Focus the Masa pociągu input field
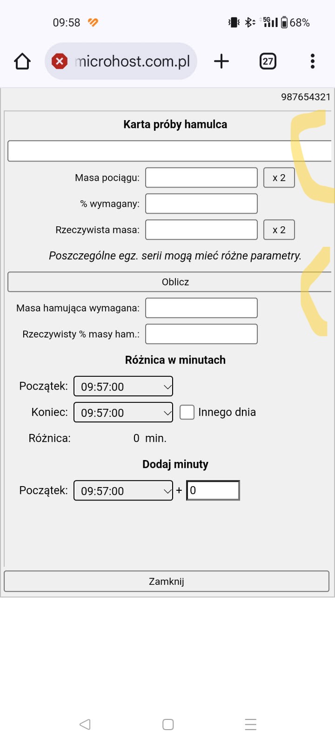This screenshot has height=745, width=335. tap(201, 177)
